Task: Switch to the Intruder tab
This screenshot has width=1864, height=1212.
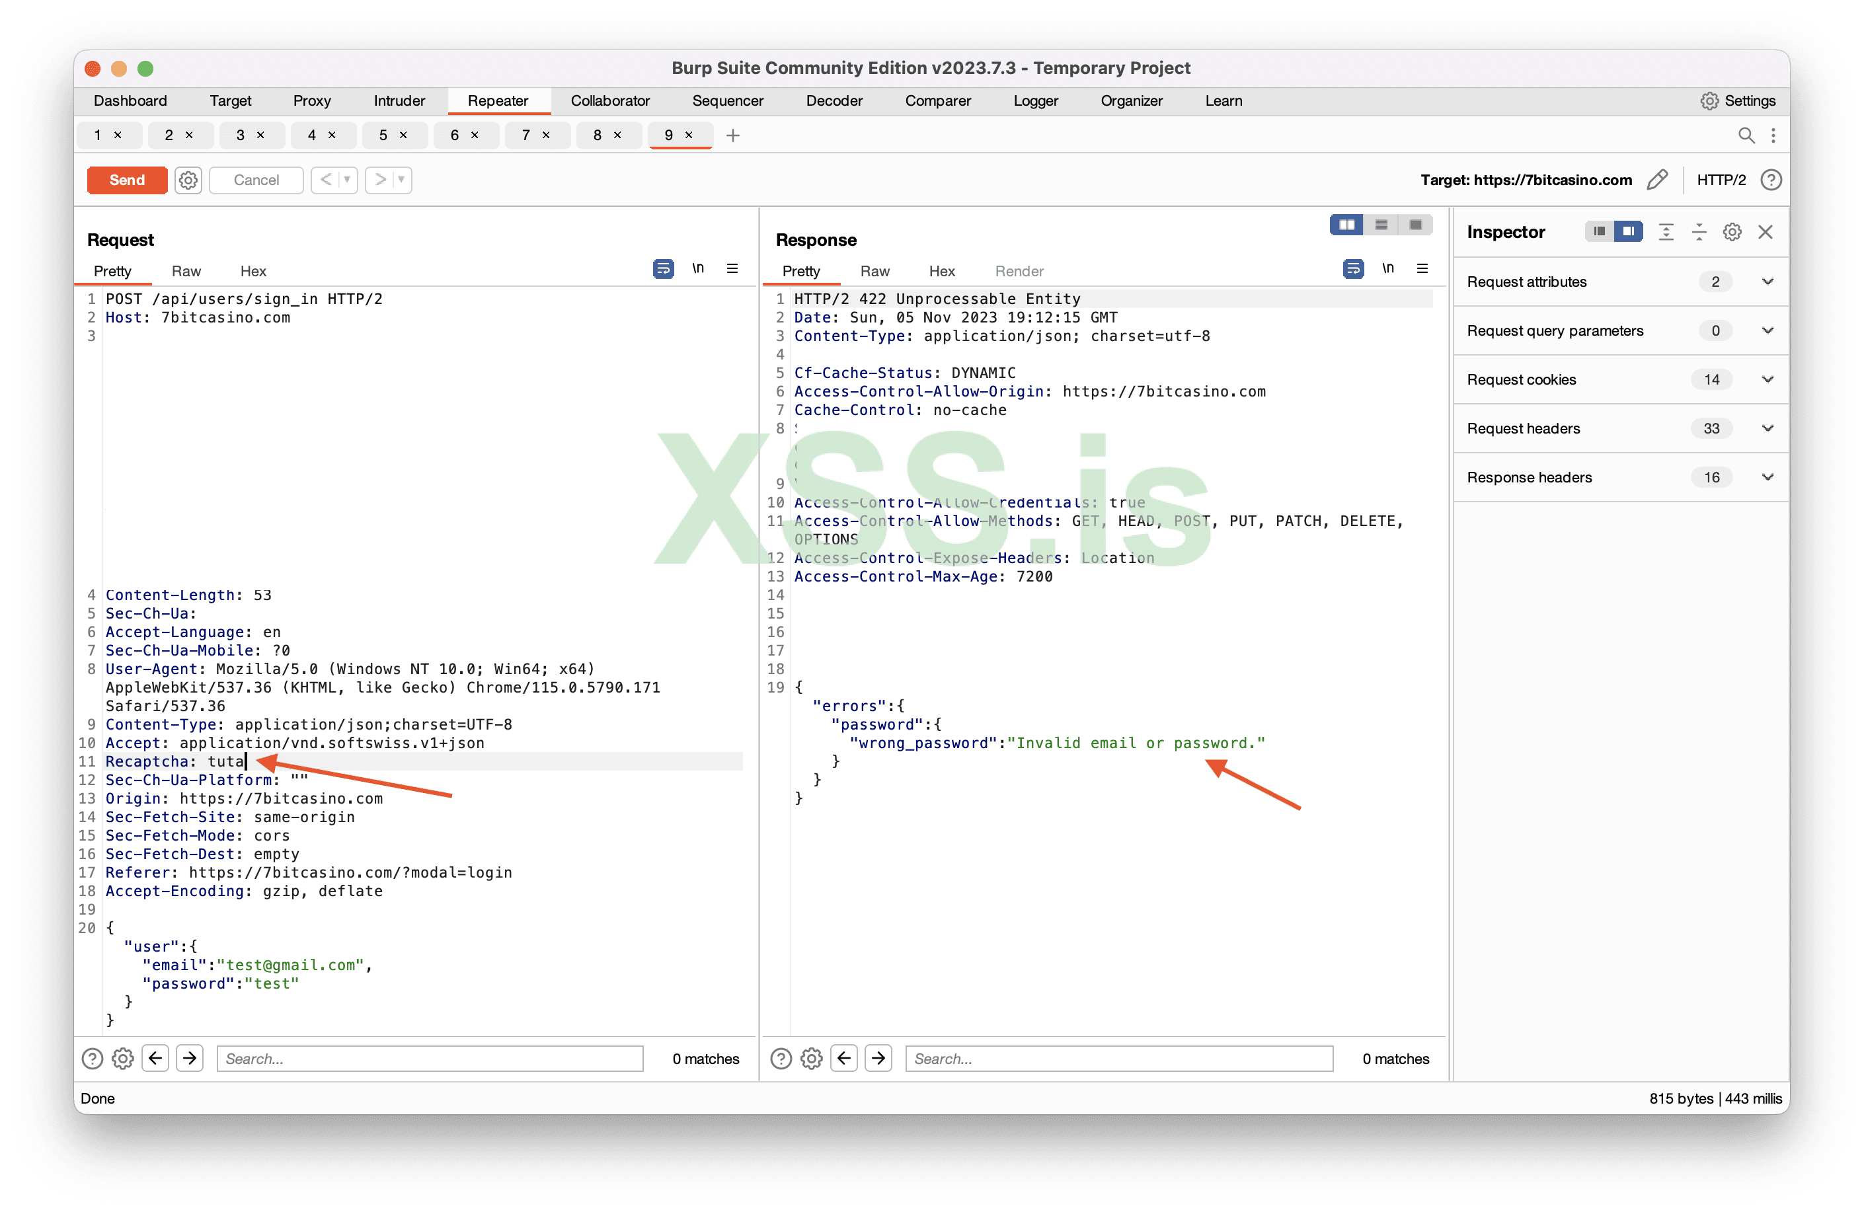Action: (399, 101)
